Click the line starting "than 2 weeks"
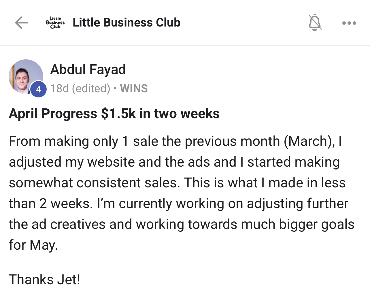The image size is (370, 307). 178,204
